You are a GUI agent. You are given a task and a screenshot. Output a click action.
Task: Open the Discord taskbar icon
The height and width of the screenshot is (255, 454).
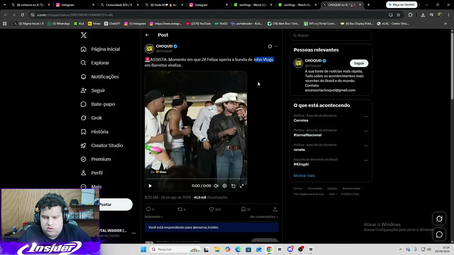(290, 249)
